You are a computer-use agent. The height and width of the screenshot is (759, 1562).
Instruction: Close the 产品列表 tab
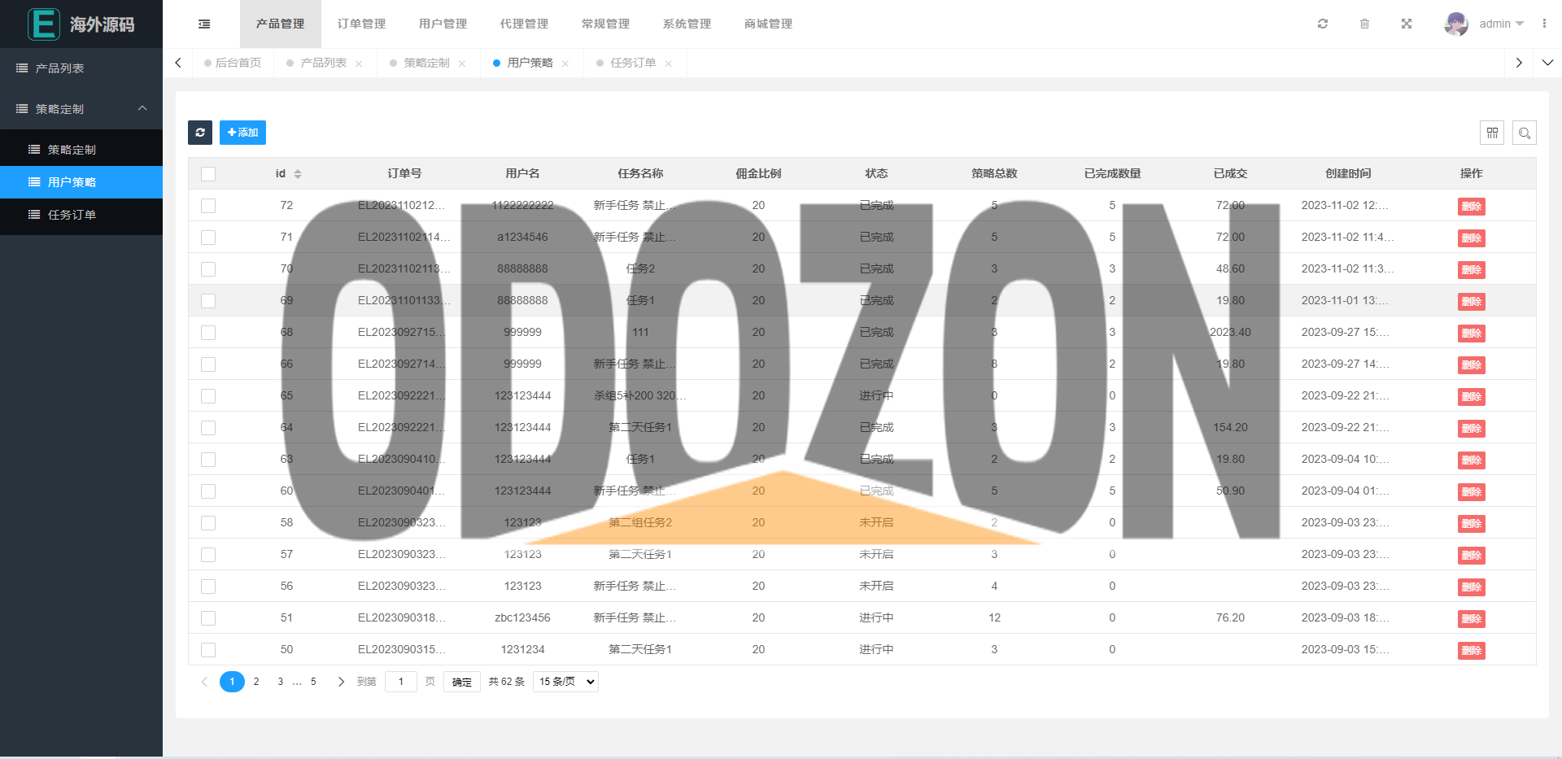[359, 63]
